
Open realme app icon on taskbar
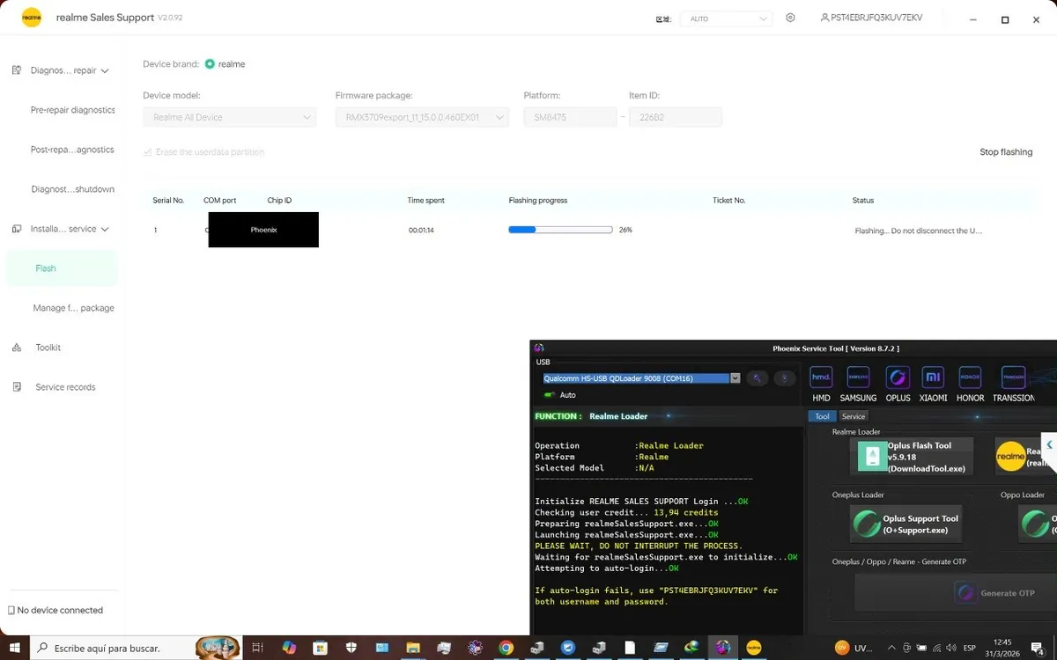pyautogui.click(x=754, y=648)
